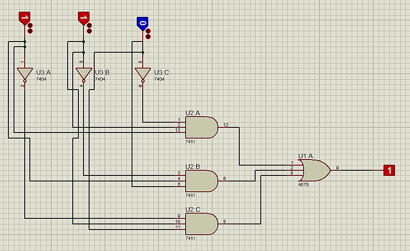
Task: Click the lower red button beside U3:B's logic state
Action: 90,31
